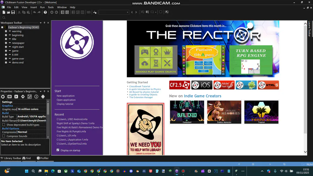The height and width of the screenshot is (176, 313).
Task: Open the ChocoBreak Tutorial link
Action: pos(139,86)
